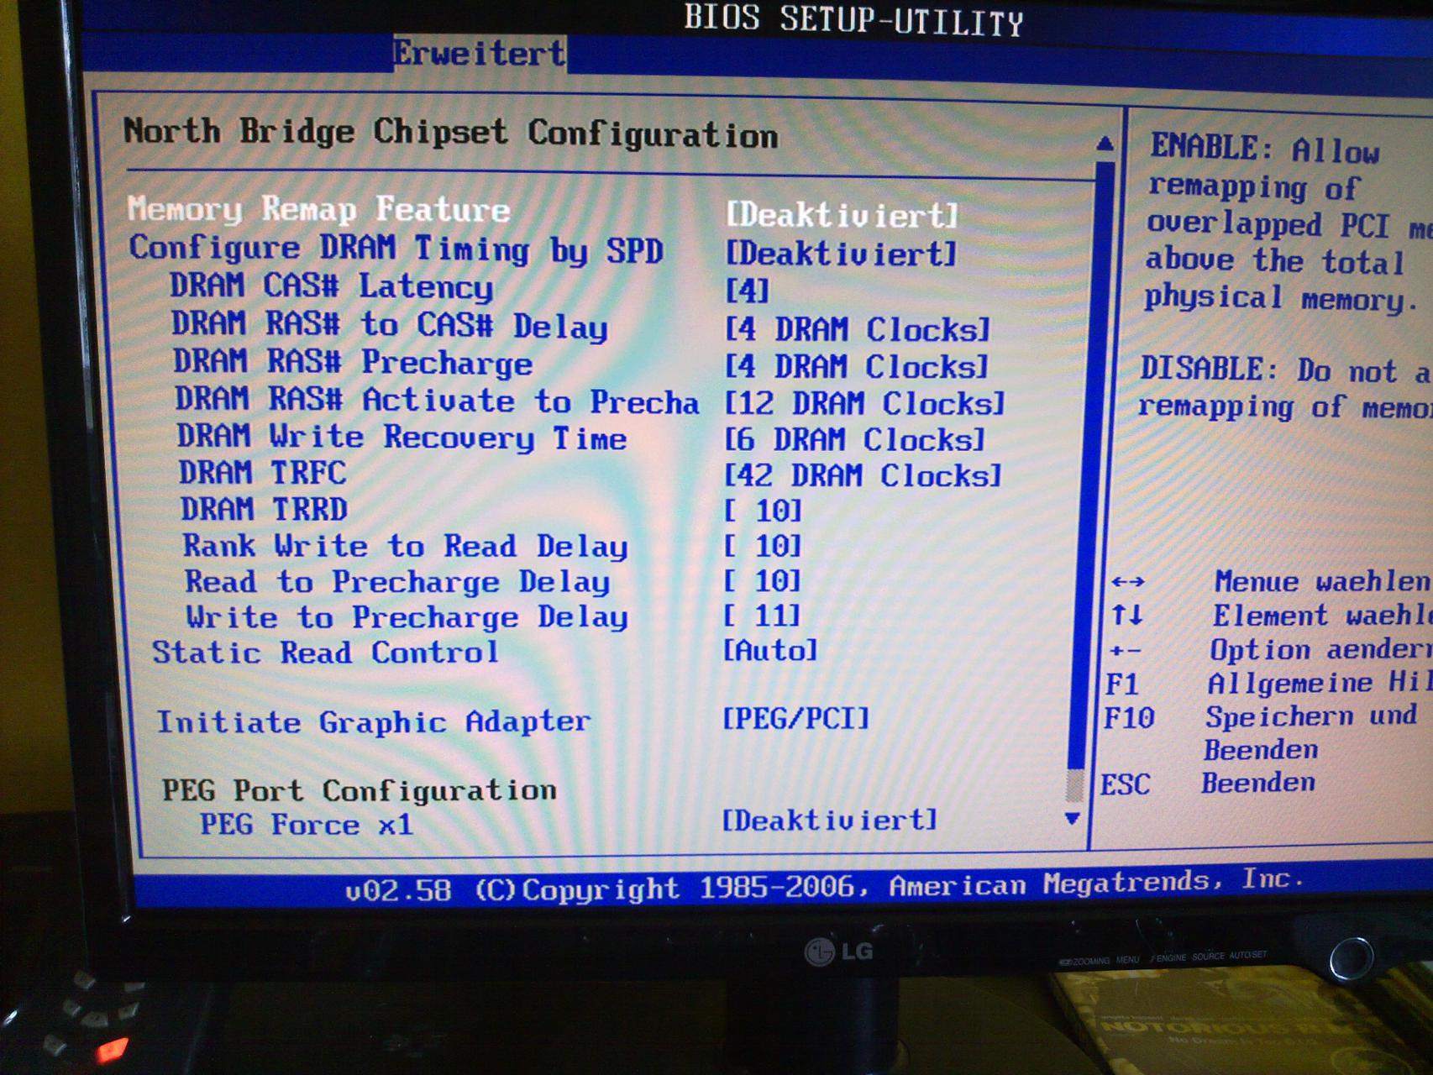Change the 12 DRAM Clocks value

click(x=865, y=403)
